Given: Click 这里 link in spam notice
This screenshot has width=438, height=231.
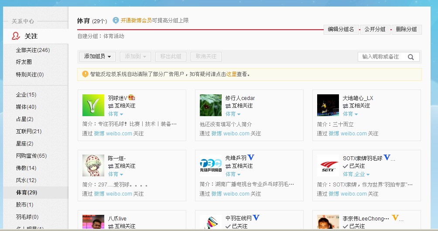Looking at the screenshot, I should [x=231, y=74].
